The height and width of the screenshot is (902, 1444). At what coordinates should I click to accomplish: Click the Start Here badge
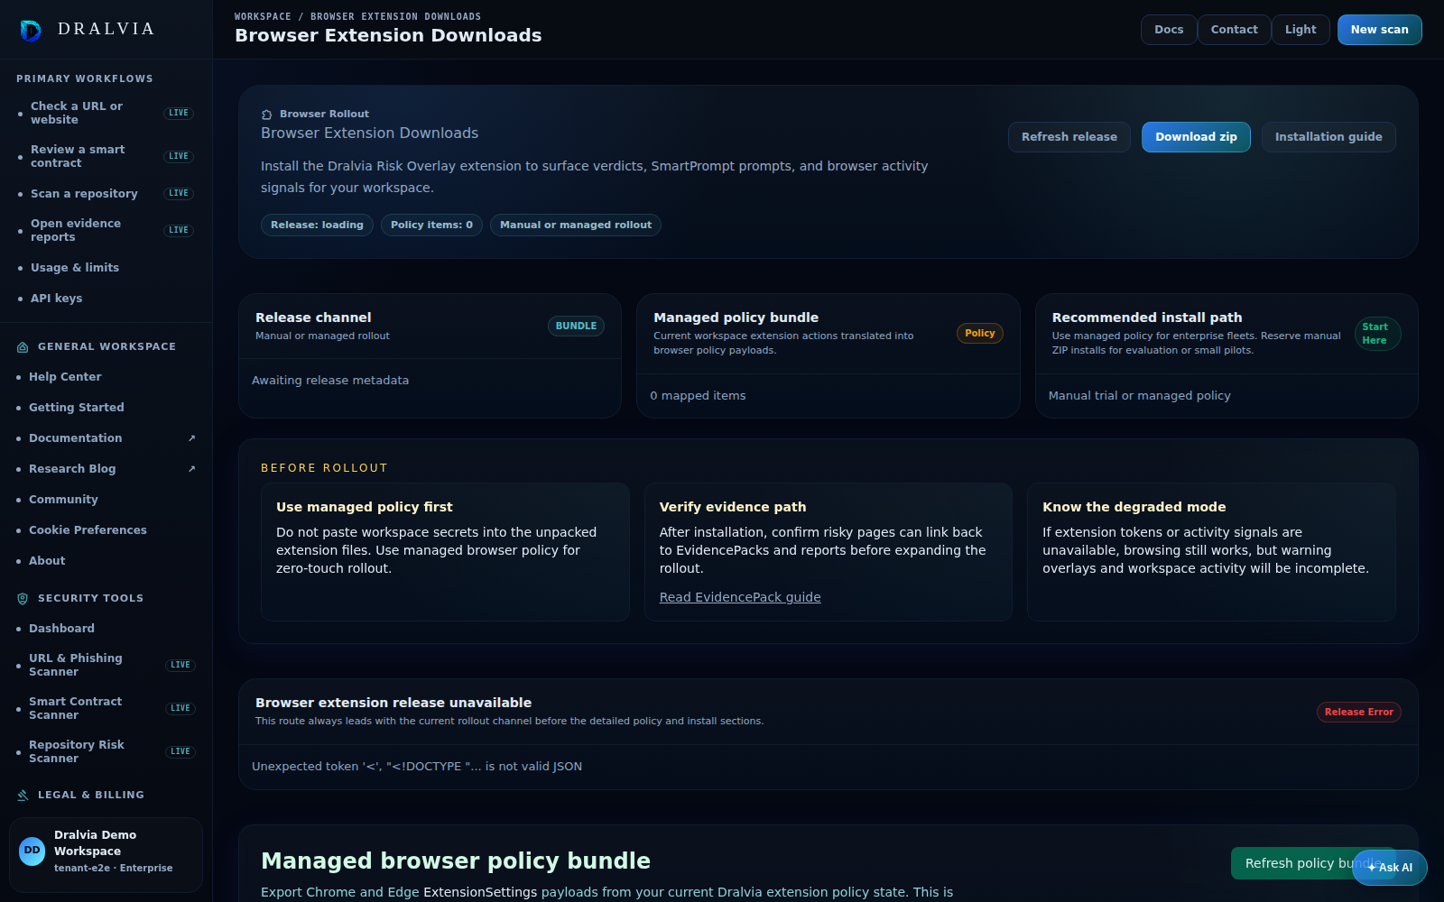1377,334
